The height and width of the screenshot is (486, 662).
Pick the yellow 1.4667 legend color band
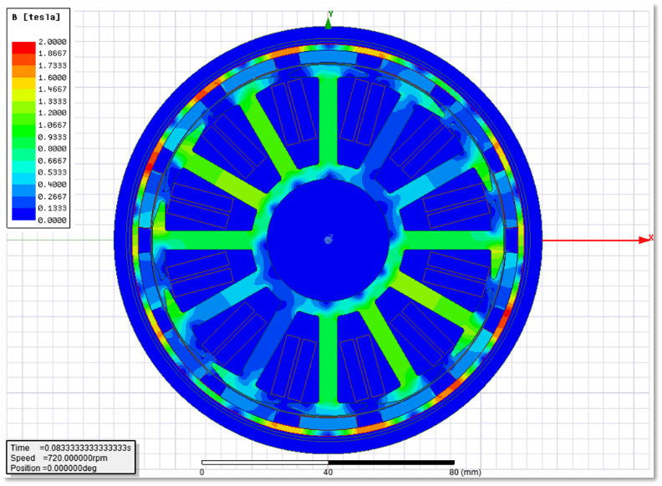point(23,89)
